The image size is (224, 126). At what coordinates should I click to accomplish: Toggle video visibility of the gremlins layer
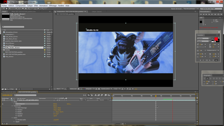[x=2, y=100]
